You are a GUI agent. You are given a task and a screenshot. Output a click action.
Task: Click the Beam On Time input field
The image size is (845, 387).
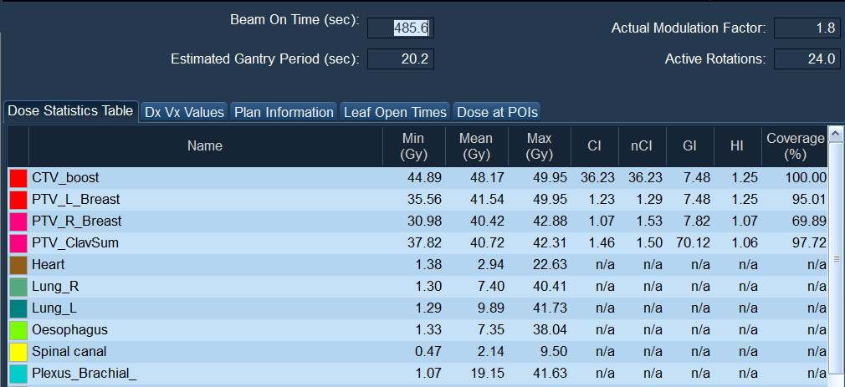tap(400, 28)
